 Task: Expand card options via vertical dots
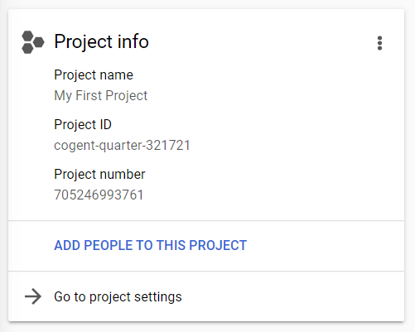[379, 43]
